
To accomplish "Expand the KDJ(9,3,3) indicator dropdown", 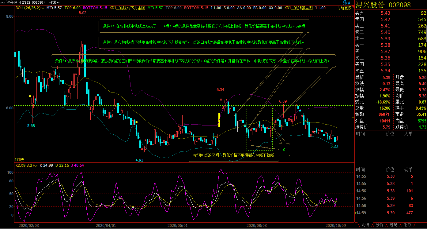I will [36, 165].
